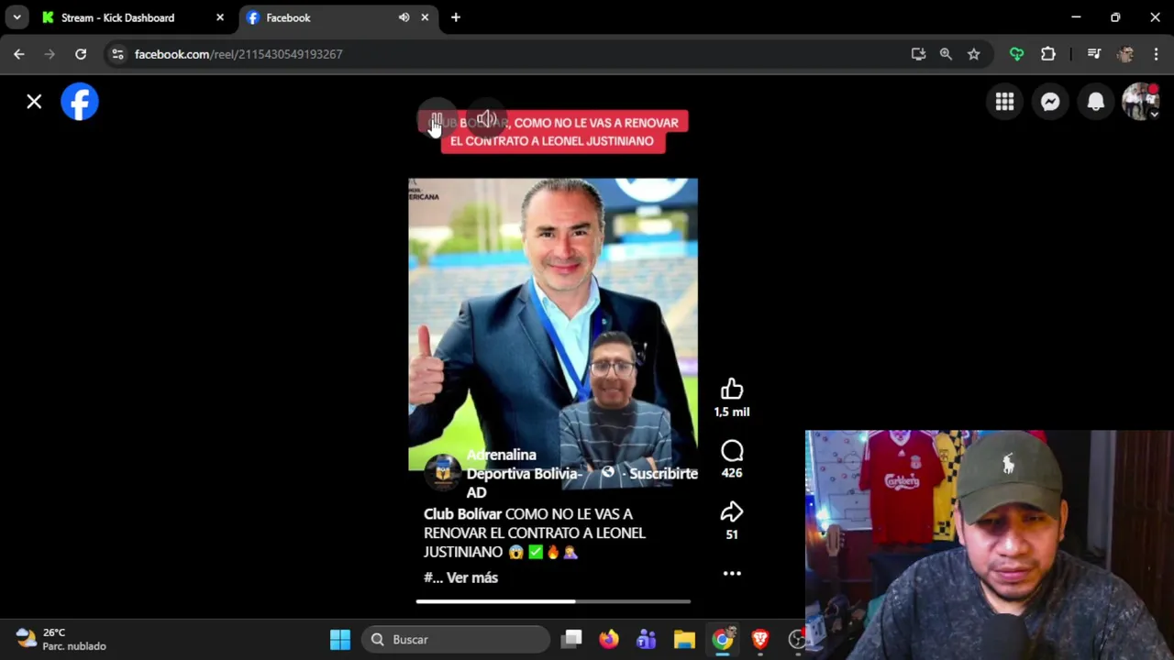
Task: Go back in browser history
Action: [x=19, y=54]
